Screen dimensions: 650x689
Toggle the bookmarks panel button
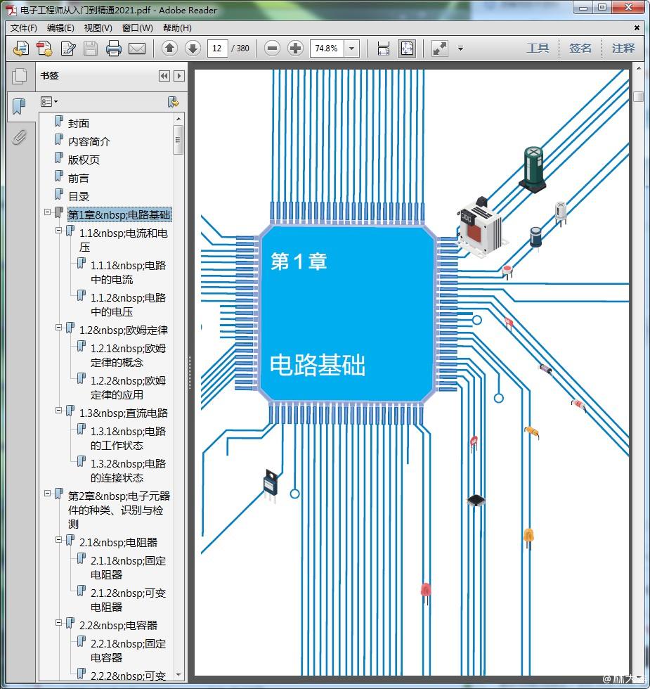click(19, 107)
